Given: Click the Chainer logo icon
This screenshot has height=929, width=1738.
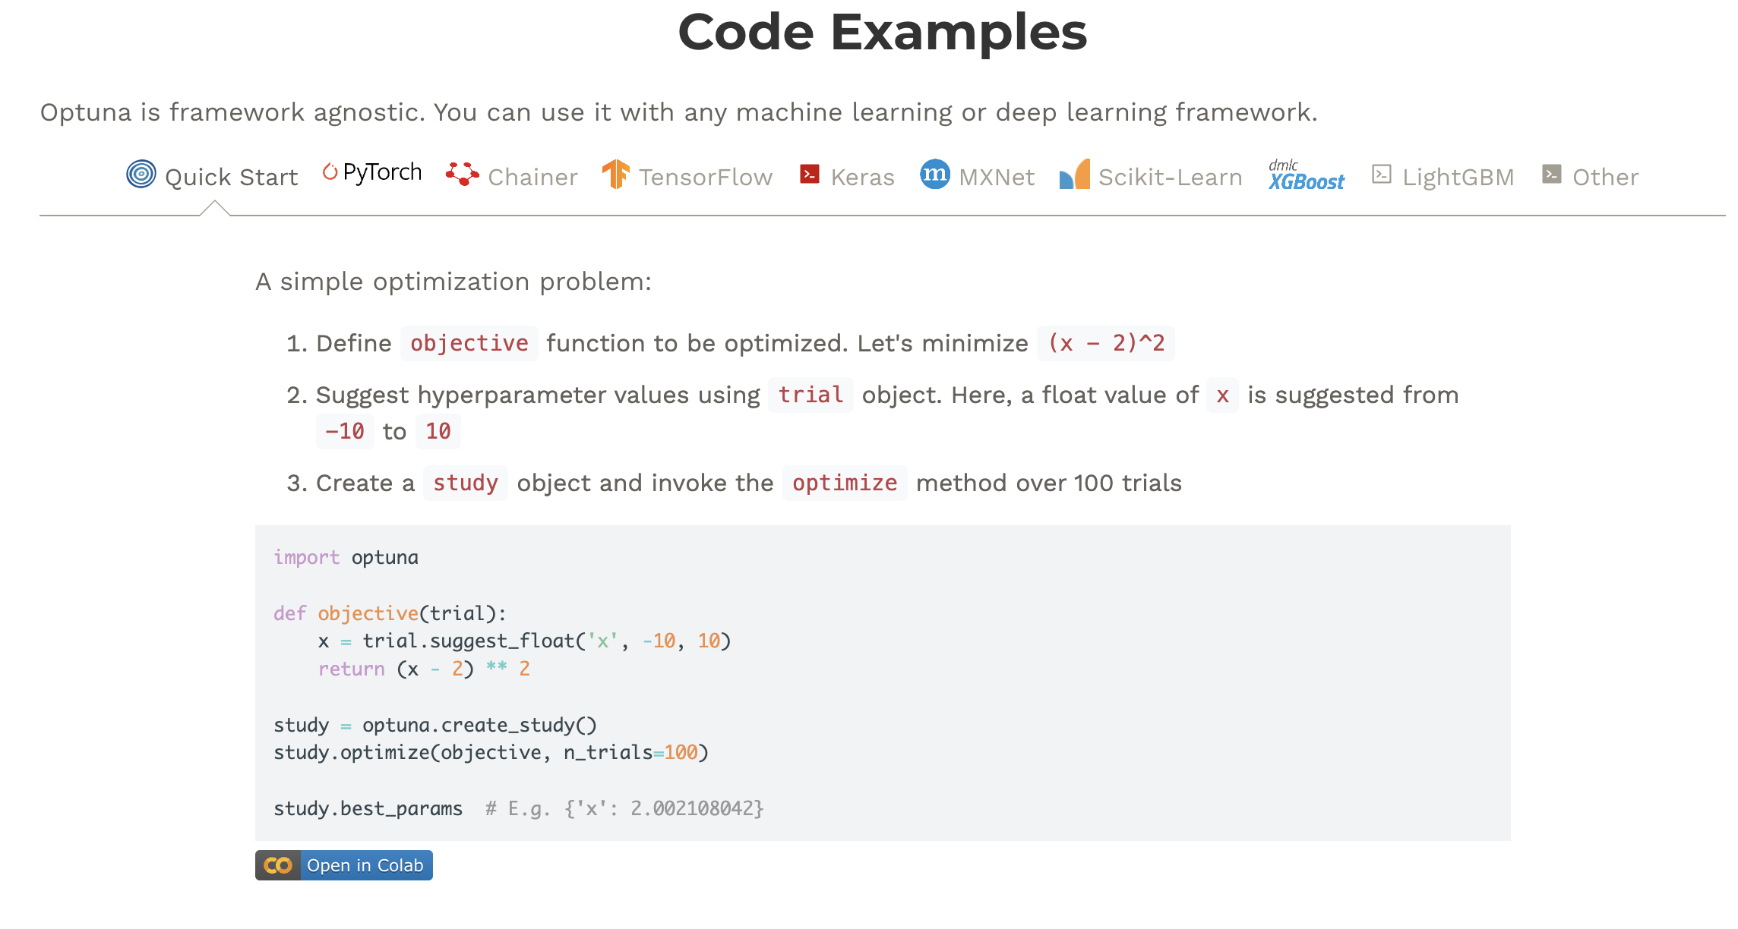Looking at the screenshot, I should coord(461,174).
